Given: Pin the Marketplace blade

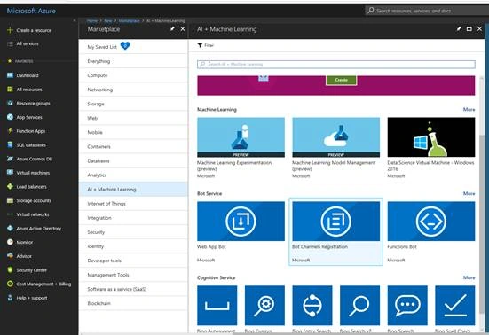Looking at the screenshot, I should point(172,29).
